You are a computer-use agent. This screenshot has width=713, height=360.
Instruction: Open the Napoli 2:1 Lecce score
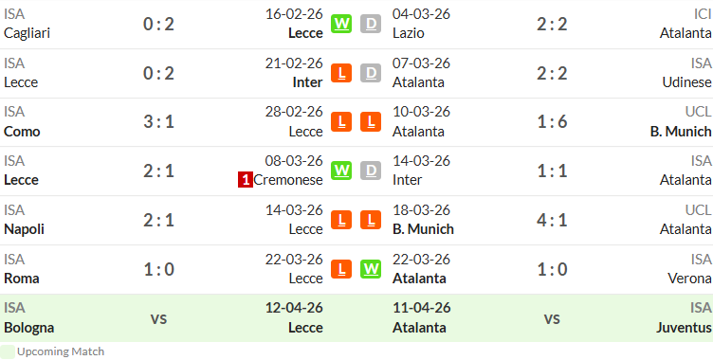[x=158, y=221]
